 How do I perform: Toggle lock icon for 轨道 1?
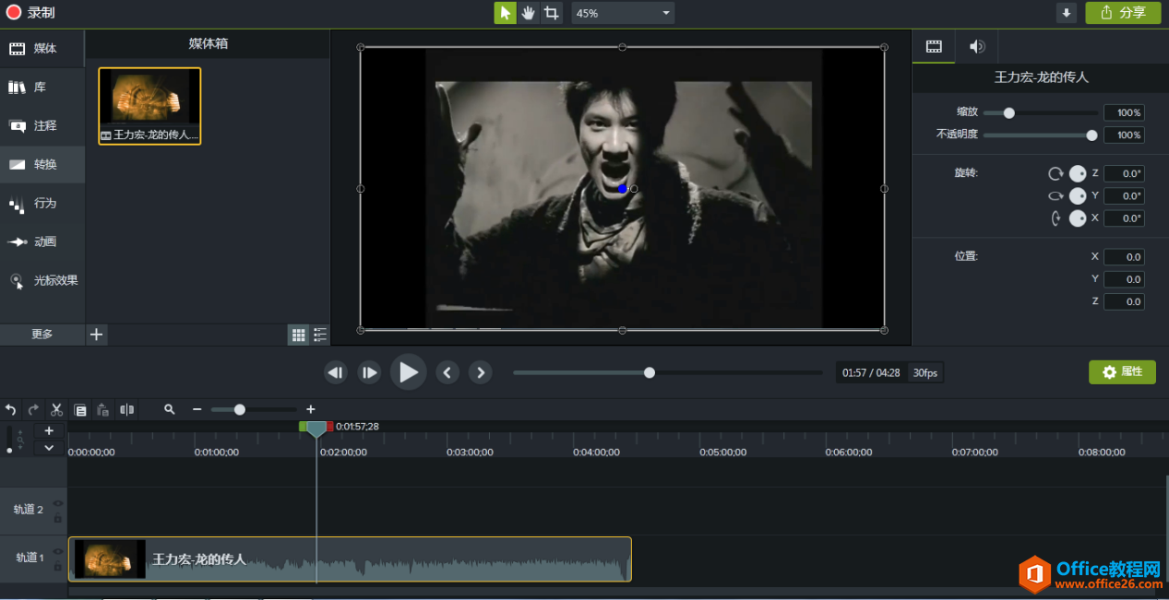click(58, 566)
